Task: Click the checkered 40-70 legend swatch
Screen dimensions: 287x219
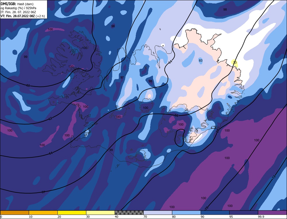Action: pyautogui.click(x=129, y=212)
